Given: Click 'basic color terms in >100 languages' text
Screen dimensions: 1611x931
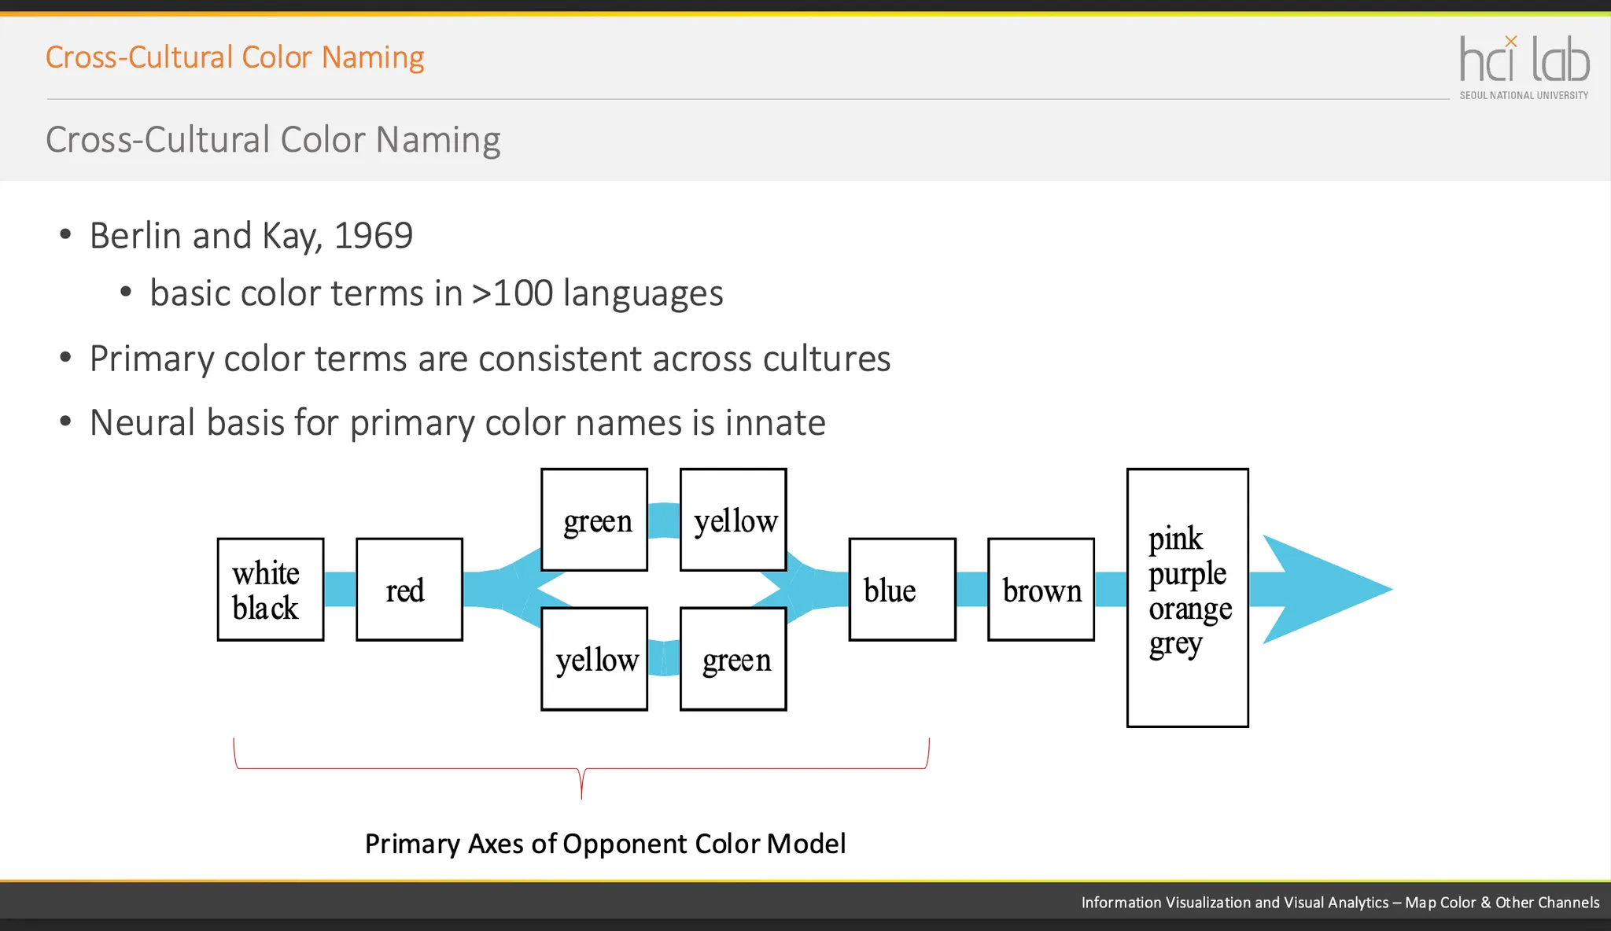Looking at the screenshot, I should (436, 293).
